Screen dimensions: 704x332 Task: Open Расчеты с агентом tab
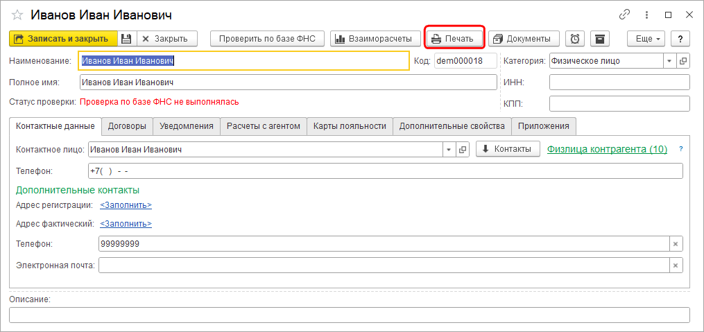point(263,126)
